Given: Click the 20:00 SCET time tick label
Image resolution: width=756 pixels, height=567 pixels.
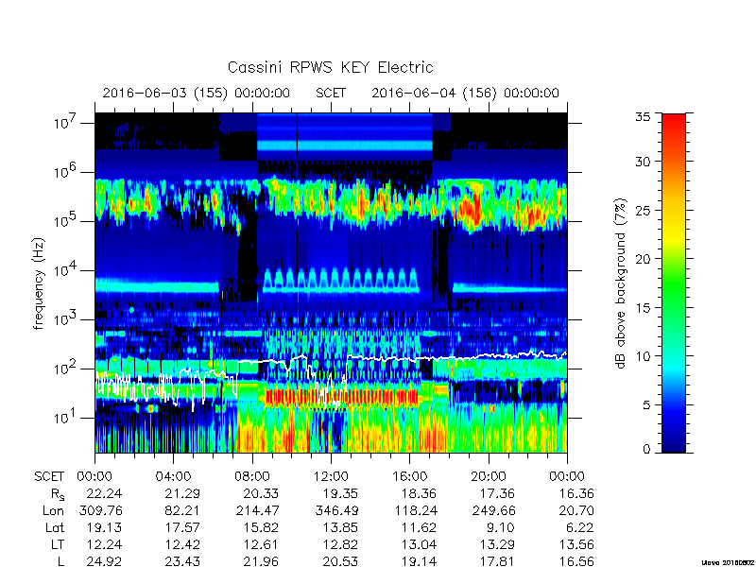Looking at the screenshot, I should tap(489, 476).
